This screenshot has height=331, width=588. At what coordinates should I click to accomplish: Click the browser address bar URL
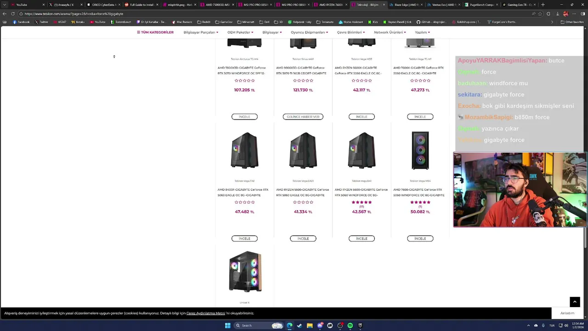[73, 14]
